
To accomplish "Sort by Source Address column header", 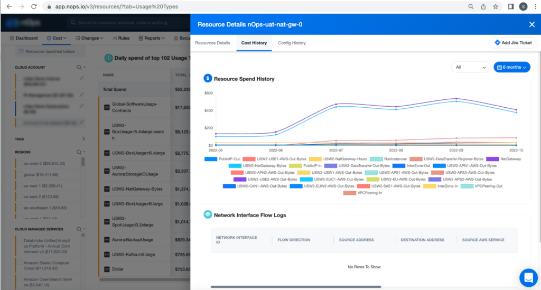I will point(356,240).
